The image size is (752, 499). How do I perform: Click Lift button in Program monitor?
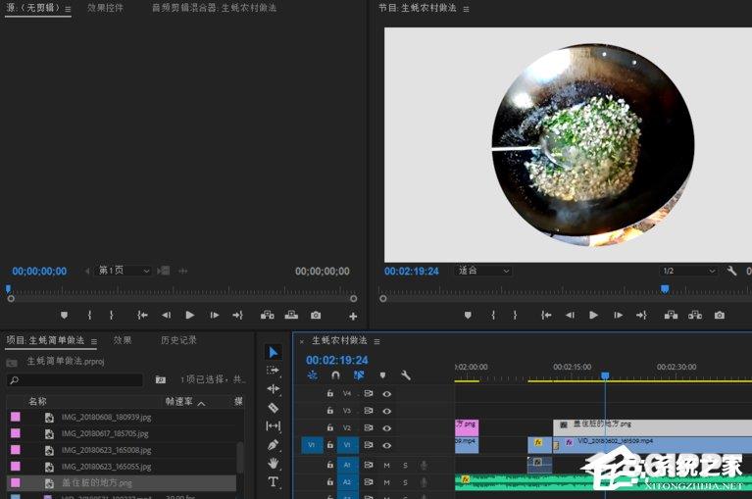(x=671, y=315)
